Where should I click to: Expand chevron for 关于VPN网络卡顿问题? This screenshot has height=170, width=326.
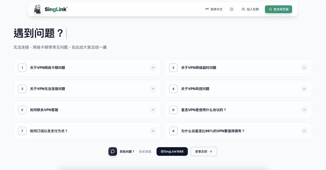(x=153, y=68)
